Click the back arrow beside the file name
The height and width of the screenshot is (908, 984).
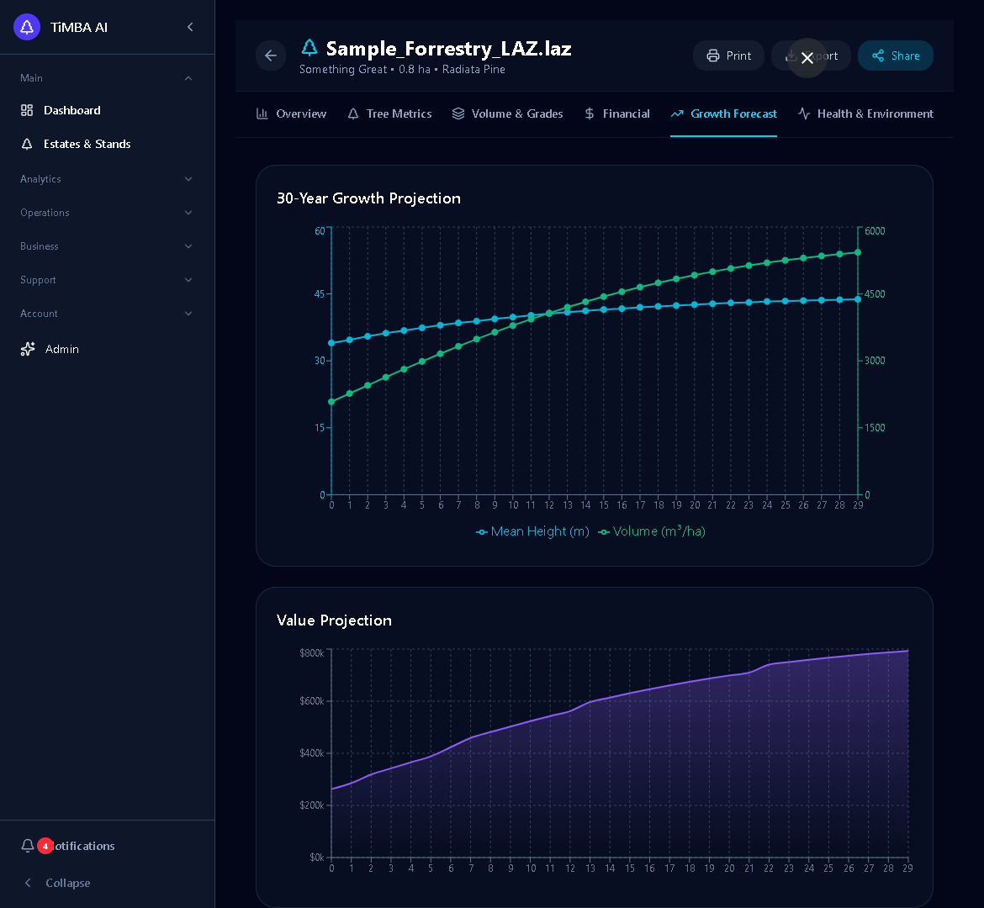pyautogui.click(x=271, y=55)
